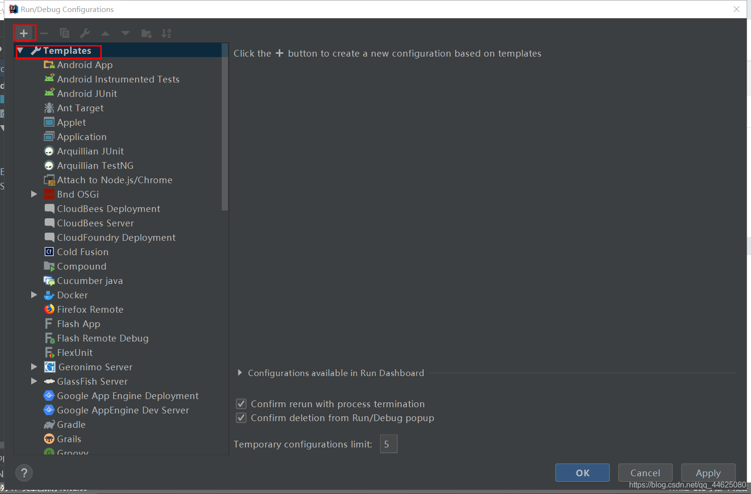Click the Application template icon
The width and height of the screenshot is (751, 494).
point(49,137)
